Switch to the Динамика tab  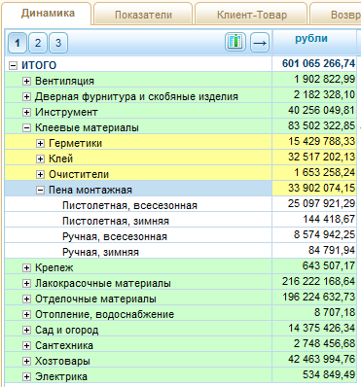48,14
